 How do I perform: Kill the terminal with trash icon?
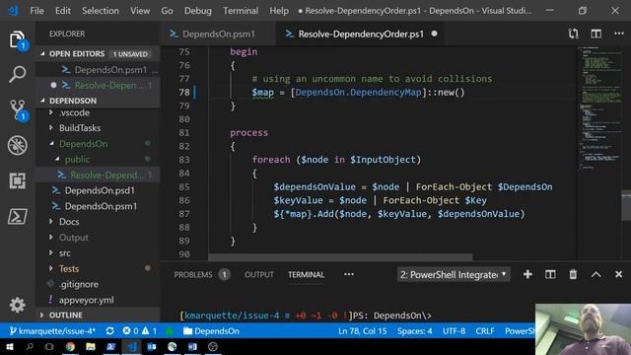point(573,274)
